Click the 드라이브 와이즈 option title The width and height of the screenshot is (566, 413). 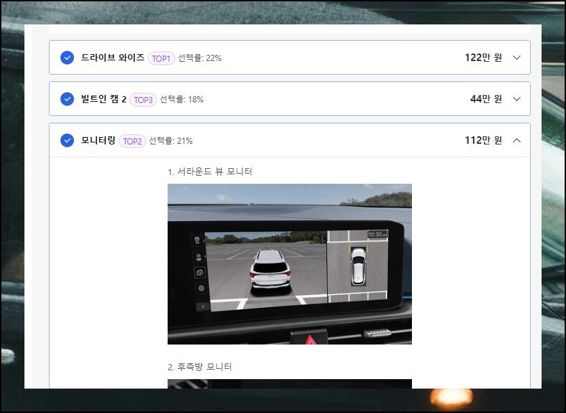click(x=113, y=58)
